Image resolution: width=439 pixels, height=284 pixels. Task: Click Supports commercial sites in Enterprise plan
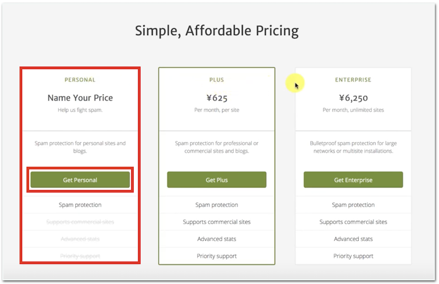tap(353, 222)
